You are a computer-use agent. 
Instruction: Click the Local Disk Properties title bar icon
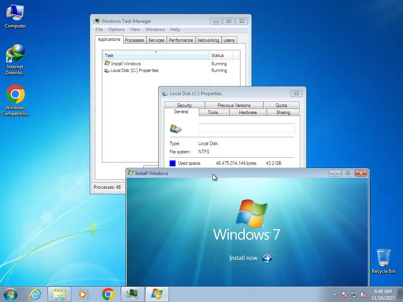(165, 94)
